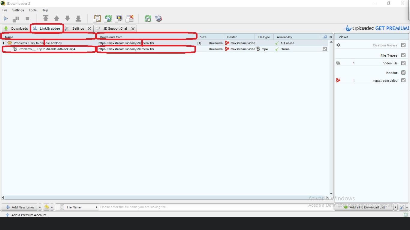Screen dimensions: 410x230
Task: Sort by the Hoster column header
Action: point(240,37)
